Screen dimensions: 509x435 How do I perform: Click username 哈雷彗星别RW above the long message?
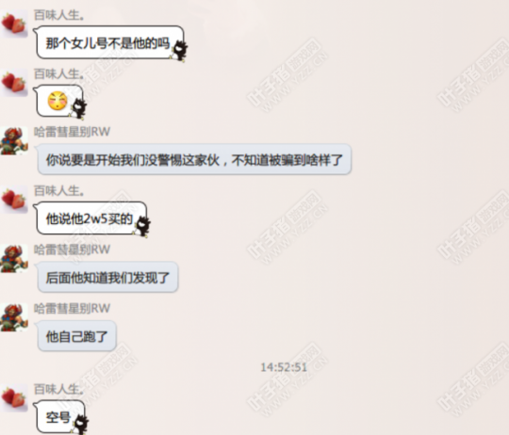[x=72, y=132]
